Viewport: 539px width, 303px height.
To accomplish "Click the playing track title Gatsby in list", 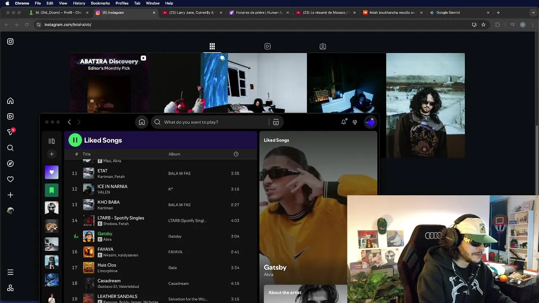I will [x=105, y=234].
